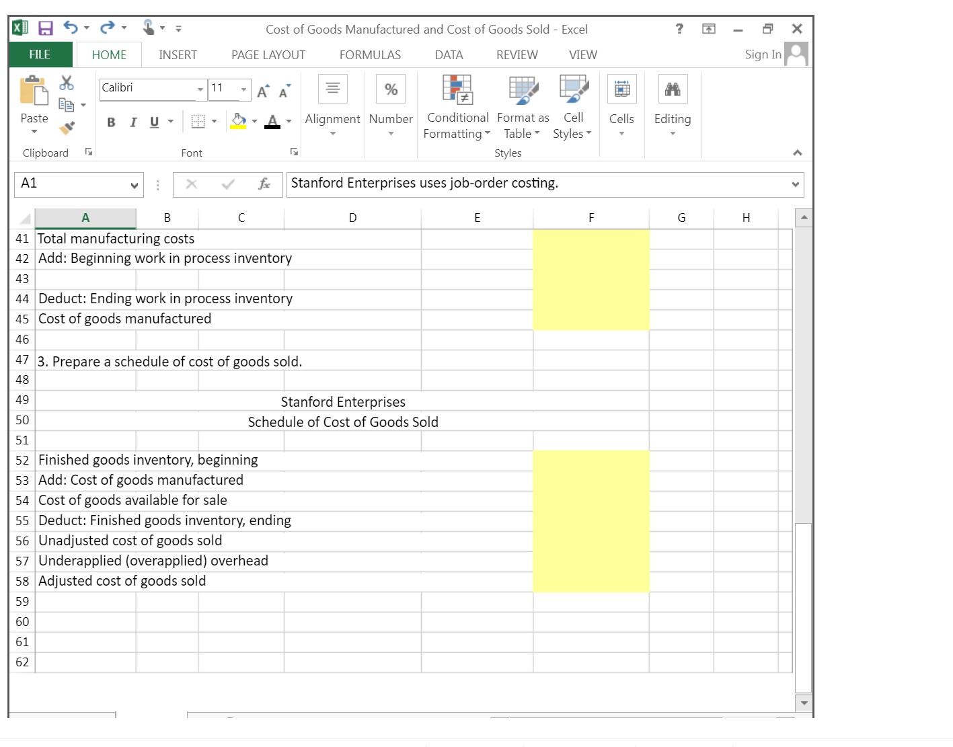The width and height of the screenshot is (953, 747).
Task: Select yellow cell F45 for Cost of goods manufactured
Action: point(591,319)
